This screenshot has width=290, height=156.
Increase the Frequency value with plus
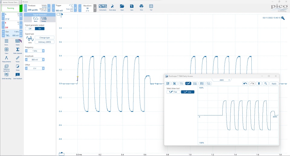[43, 51]
